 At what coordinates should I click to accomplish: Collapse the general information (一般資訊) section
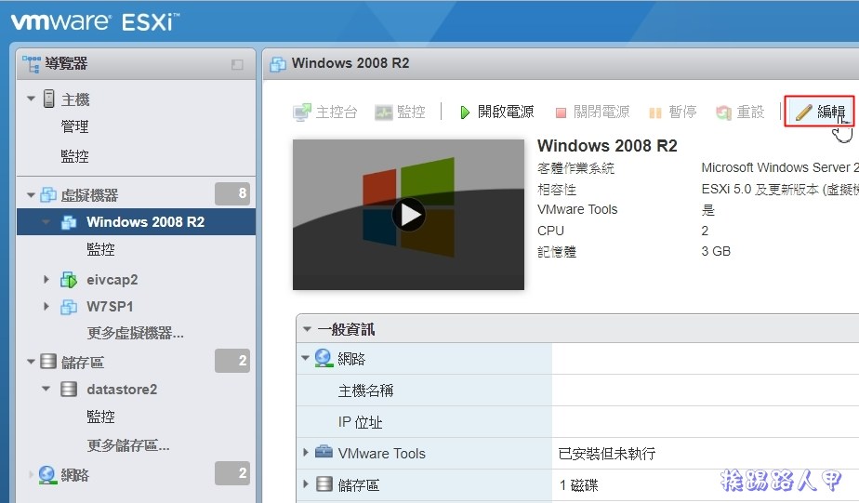click(x=307, y=329)
